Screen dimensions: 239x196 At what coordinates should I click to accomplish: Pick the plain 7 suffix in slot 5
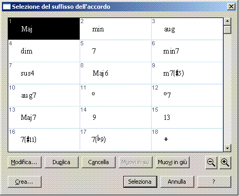(116, 51)
